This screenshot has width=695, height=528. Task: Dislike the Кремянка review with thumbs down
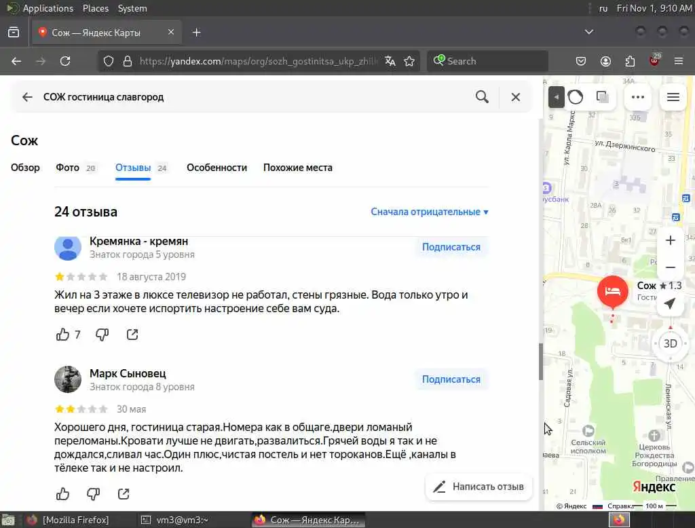102,335
